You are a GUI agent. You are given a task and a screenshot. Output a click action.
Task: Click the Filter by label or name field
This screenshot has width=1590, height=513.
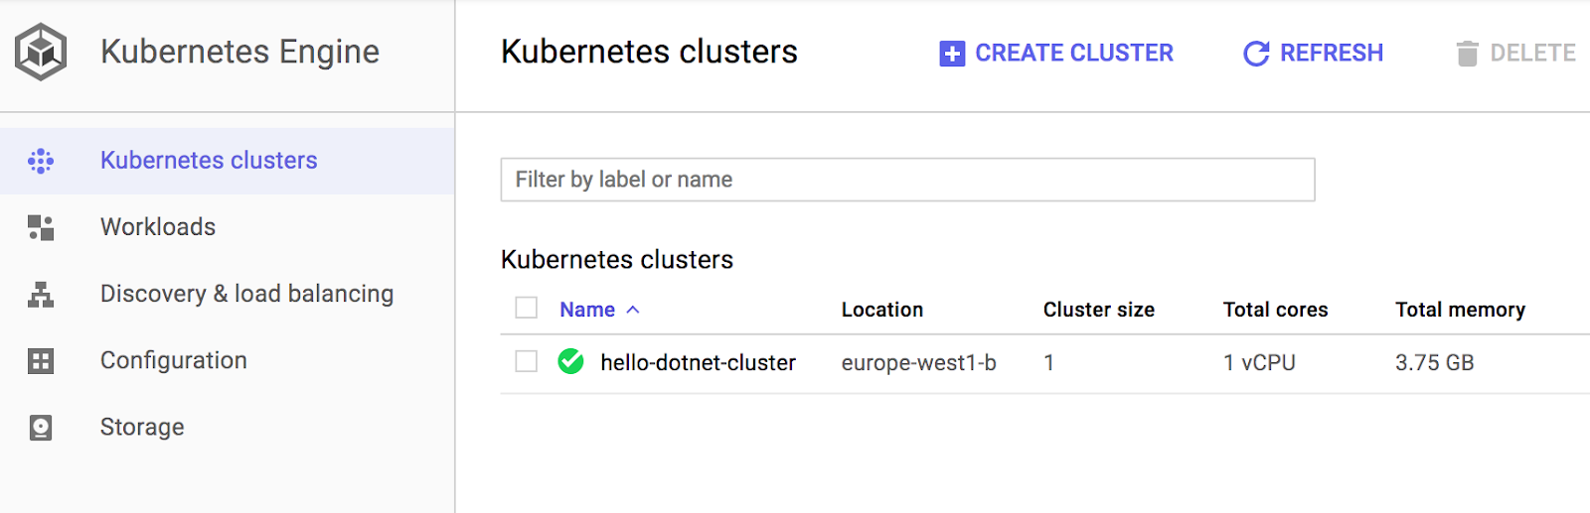pos(907,180)
